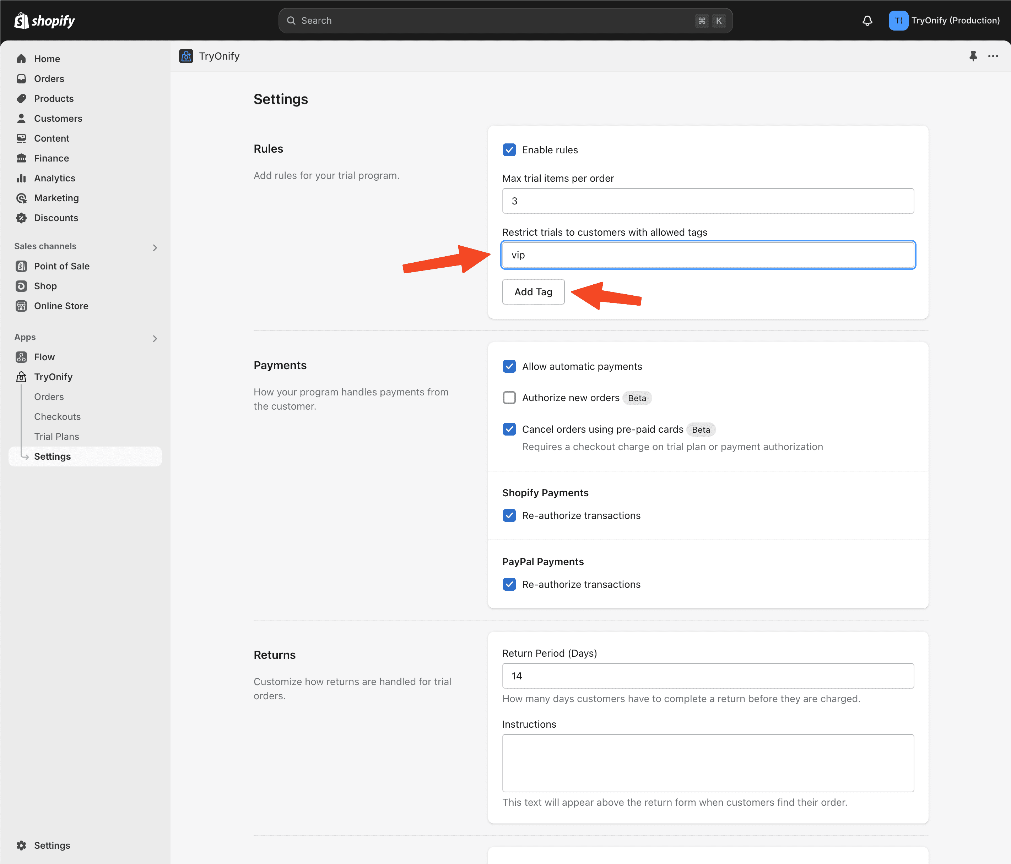
Task: Click the Add Tag button
Action: click(x=533, y=291)
